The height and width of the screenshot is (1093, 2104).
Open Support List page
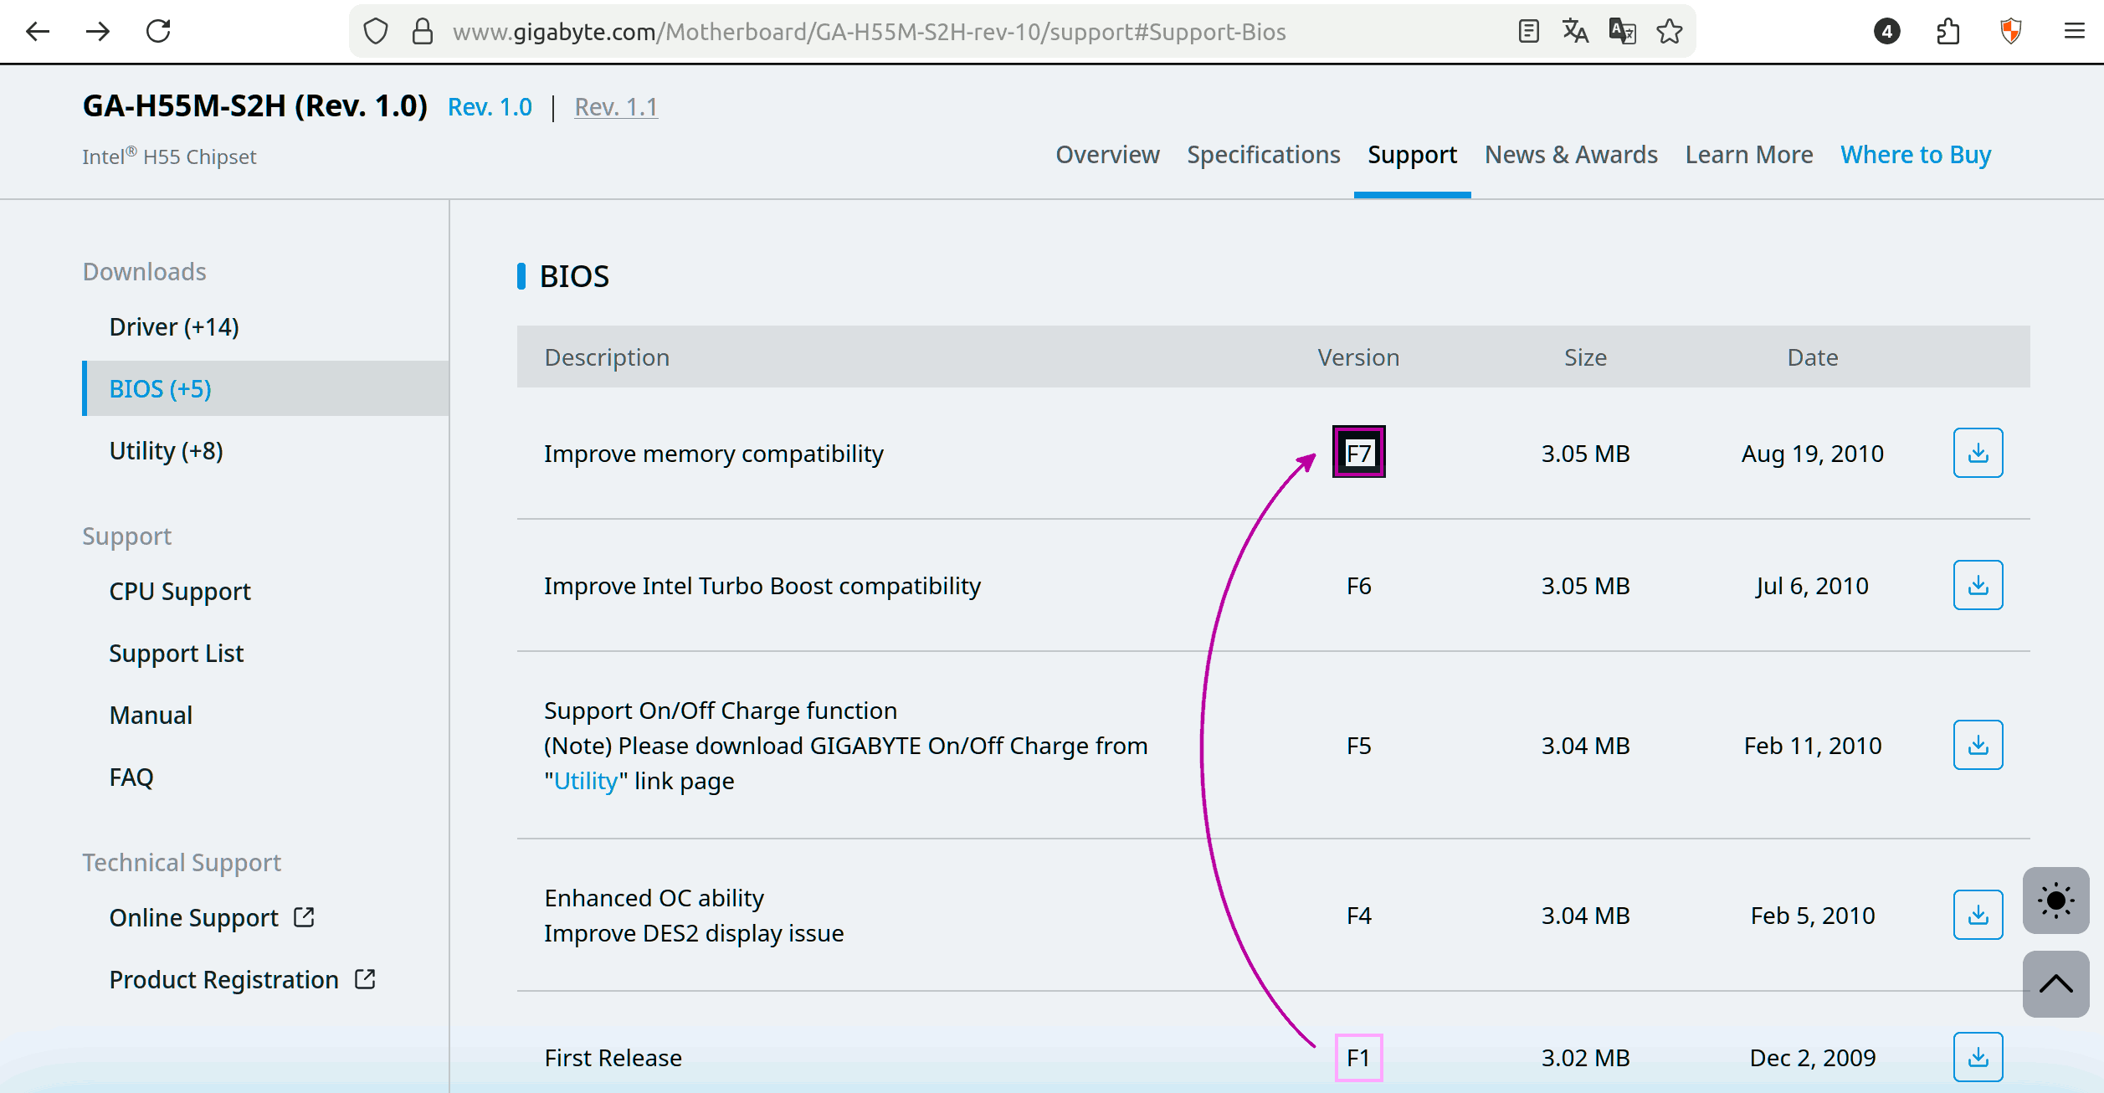177,654
